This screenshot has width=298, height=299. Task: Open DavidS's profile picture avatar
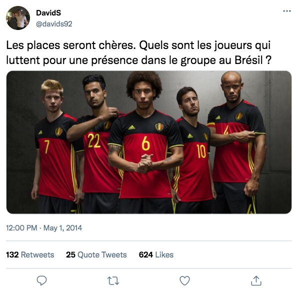pyautogui.click(x=18, y=18)
